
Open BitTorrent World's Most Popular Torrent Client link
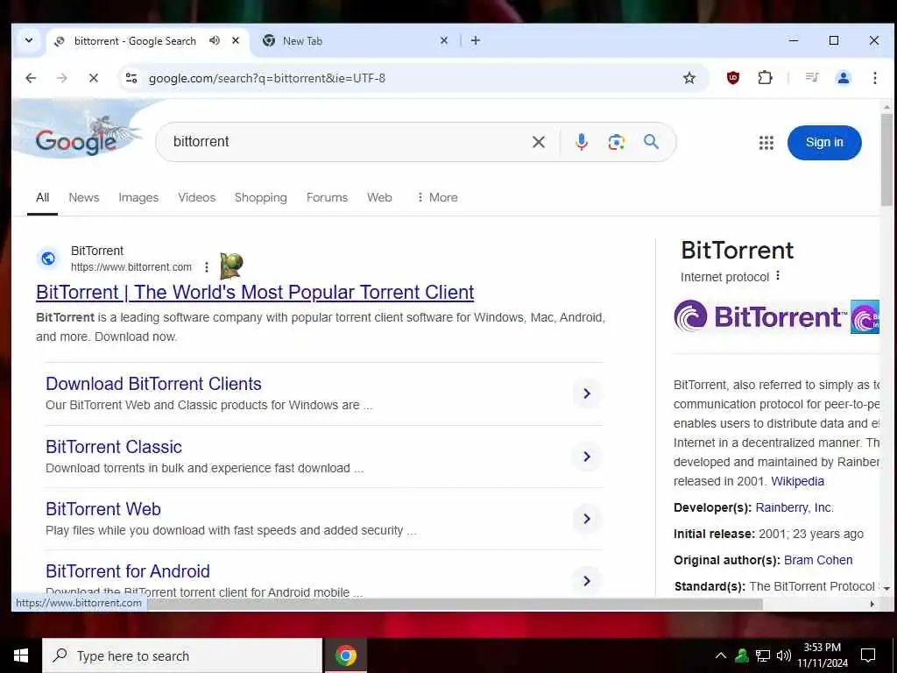click(x=255, y=293)
